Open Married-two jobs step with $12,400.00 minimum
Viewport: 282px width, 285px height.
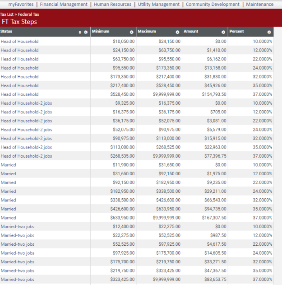tap(17, 227)
